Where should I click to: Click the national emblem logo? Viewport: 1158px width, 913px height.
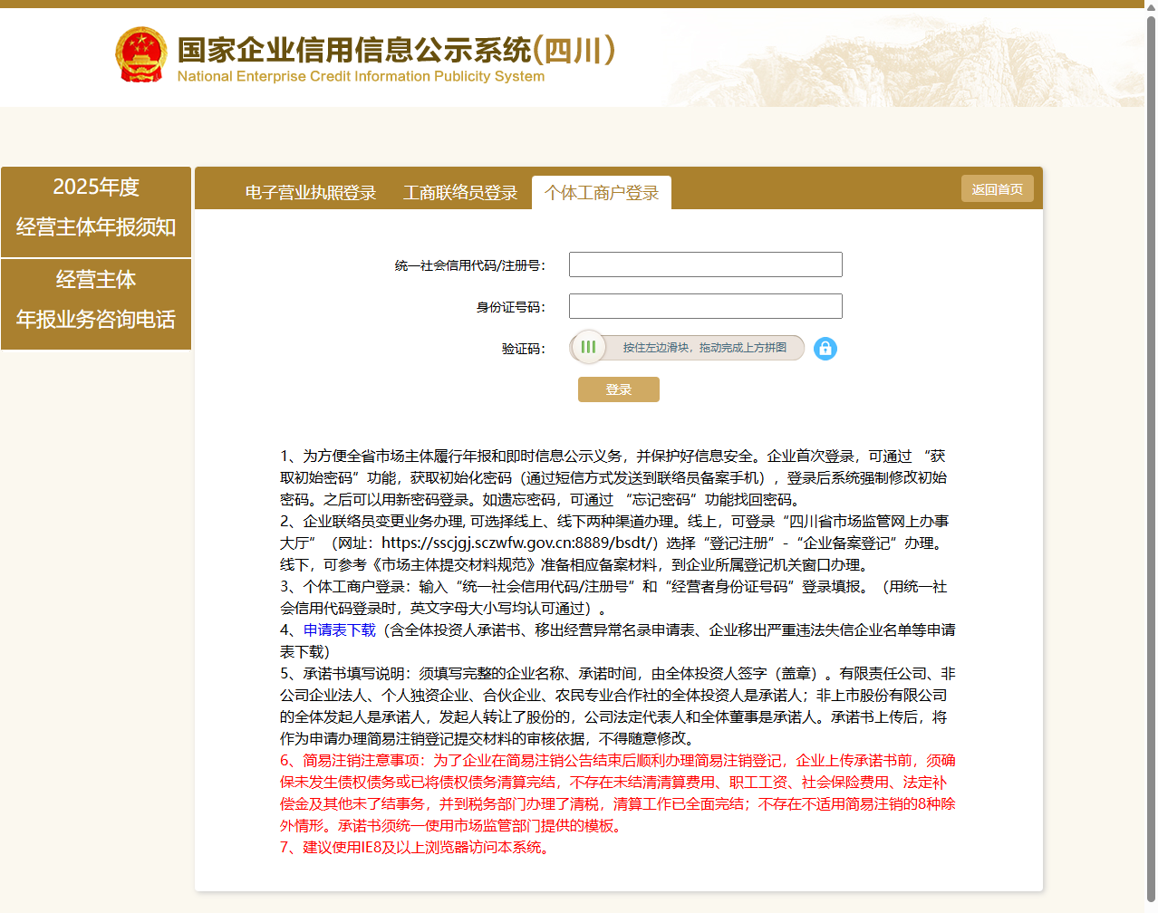tap(140, 54)
